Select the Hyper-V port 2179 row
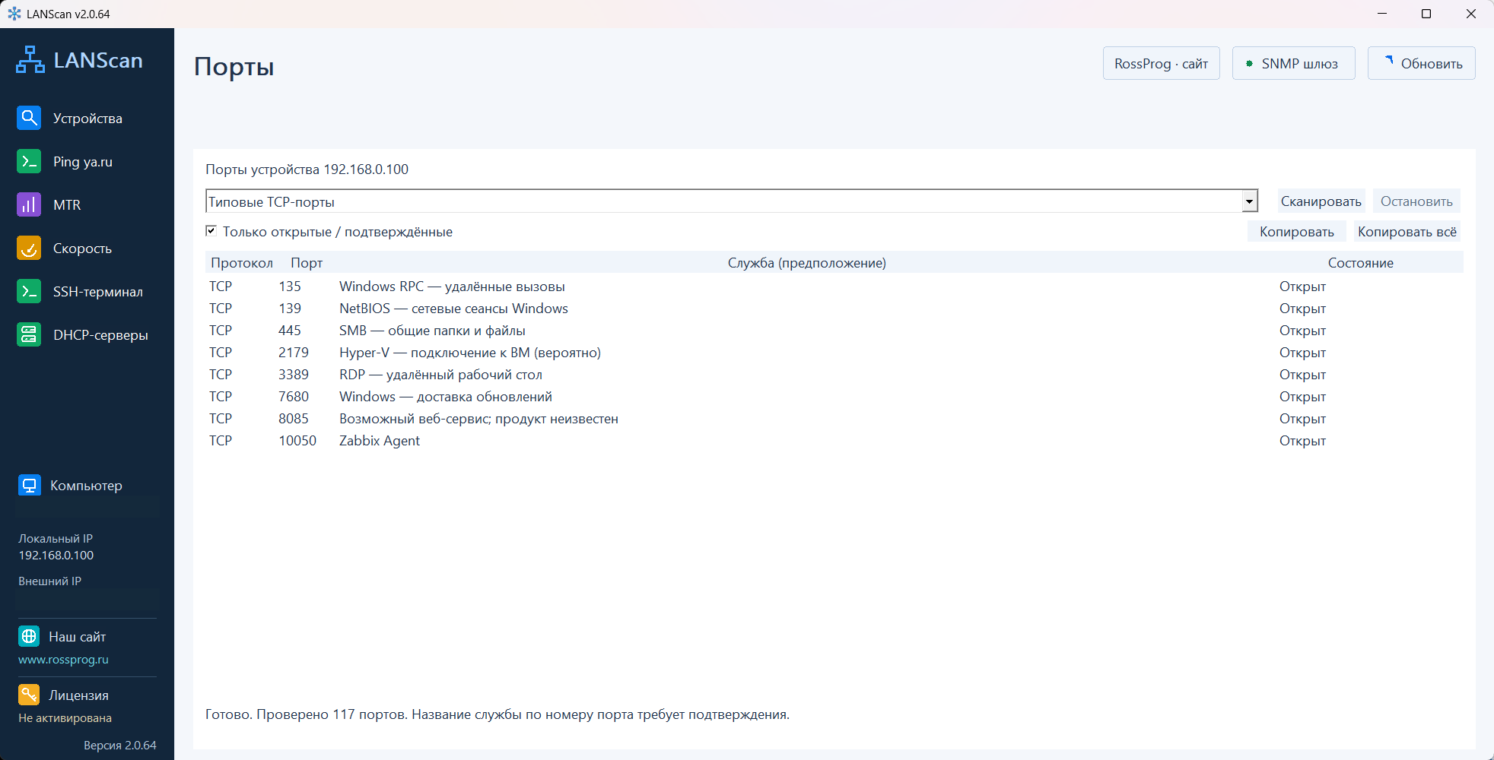The image size is (1494, 760). click(834, 353)
